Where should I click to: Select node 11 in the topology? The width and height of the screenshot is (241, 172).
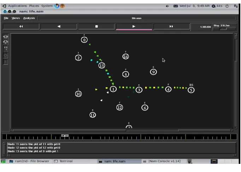(x=93, y=115)
